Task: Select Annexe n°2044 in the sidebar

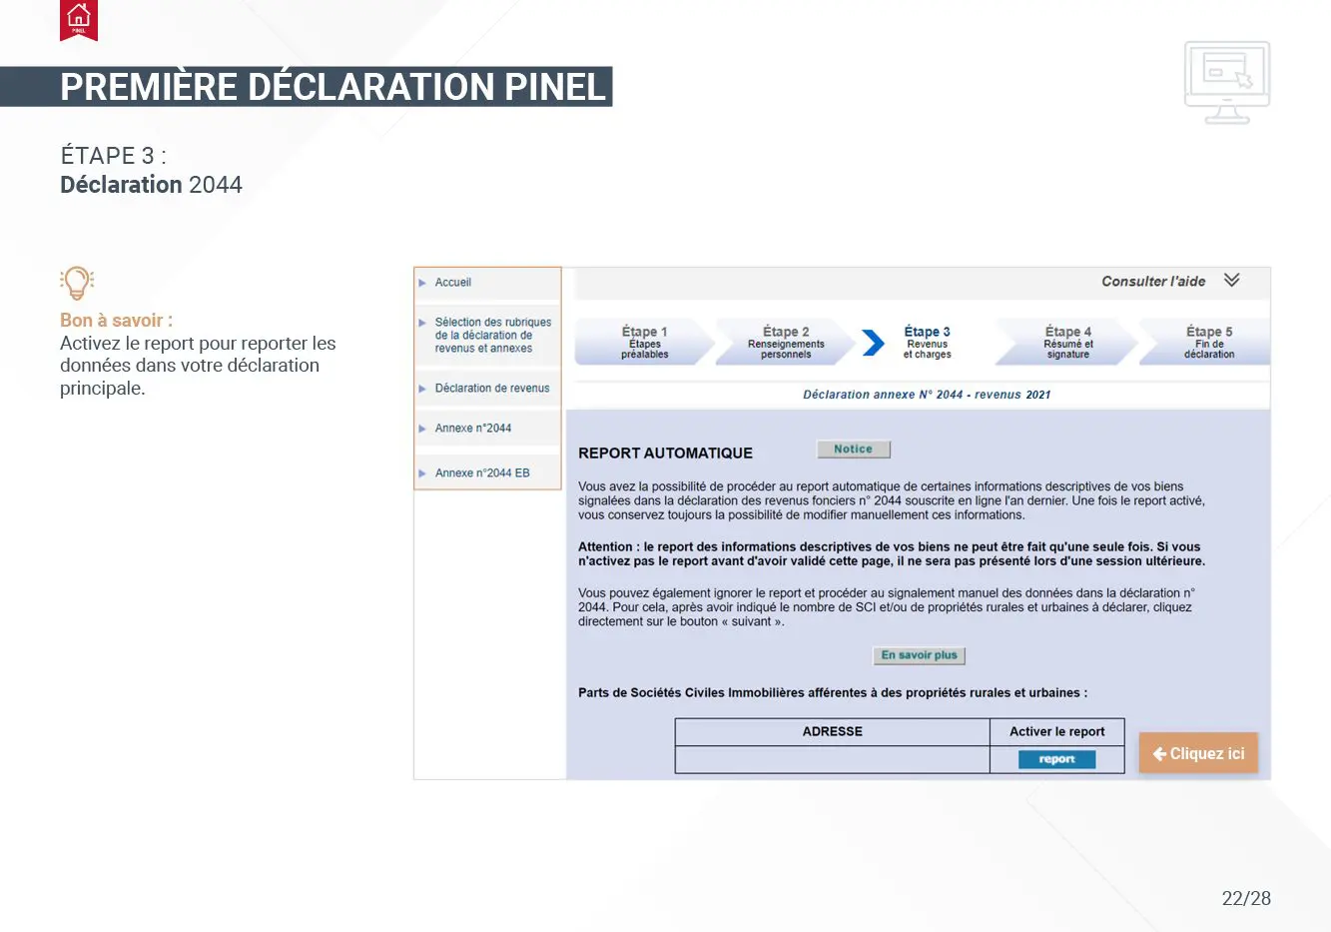Action: click(x=473, y=429)
